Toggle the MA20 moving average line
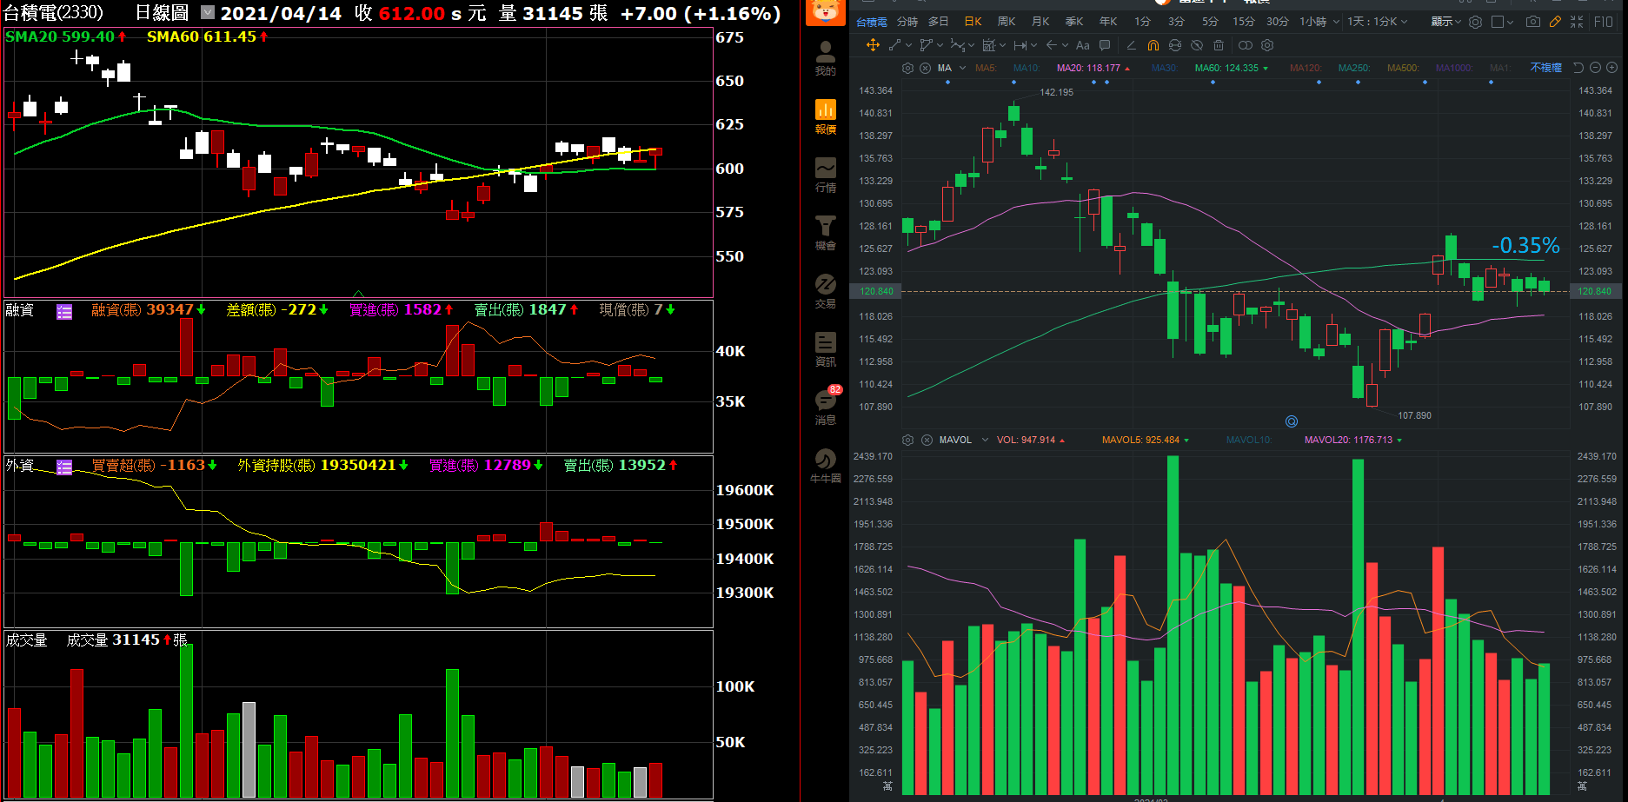 (x=1093, y=68)
